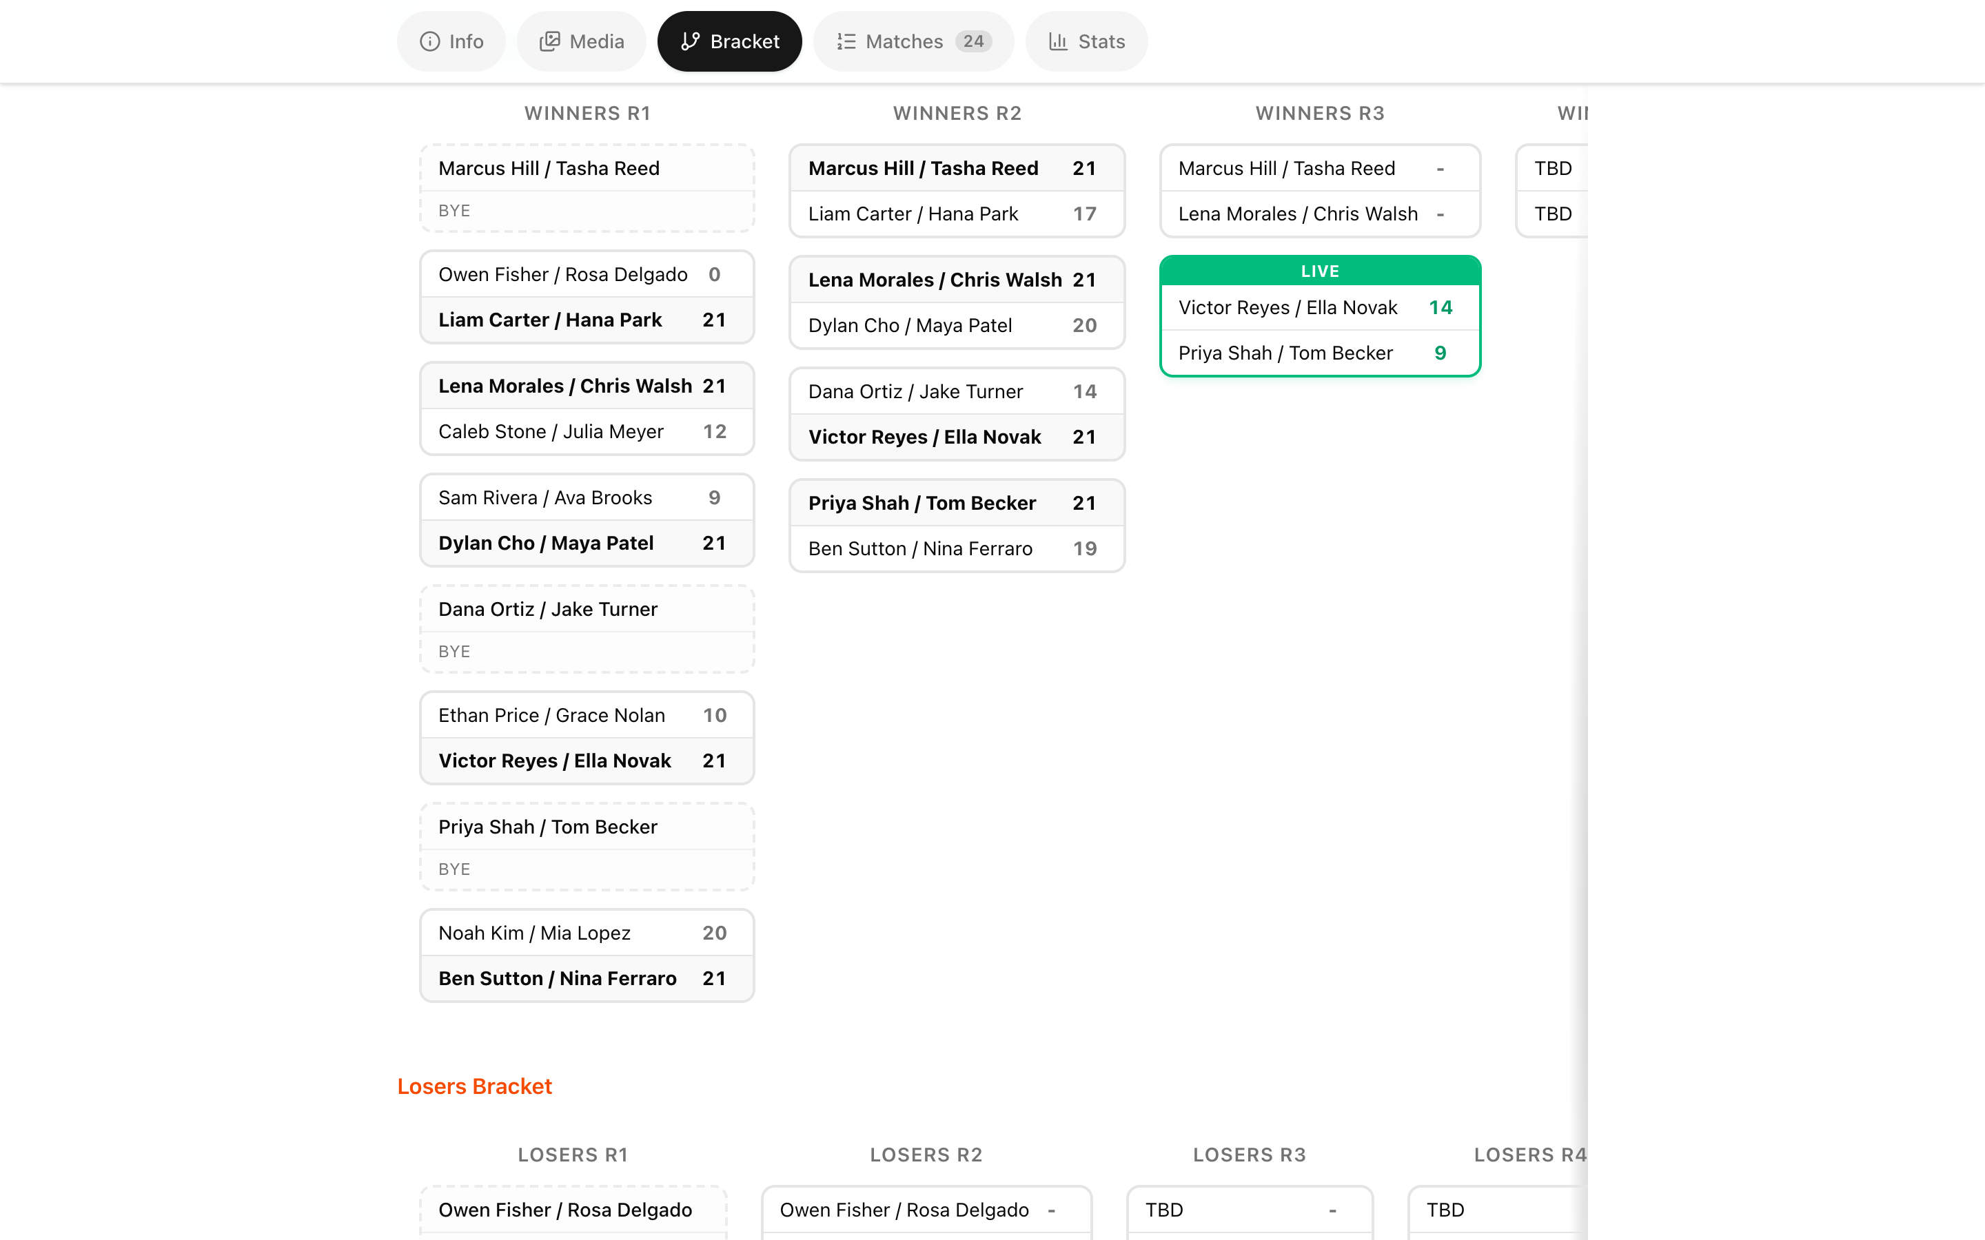The height and width of the screenshot is (1240, 1985).
Task: Click the TBD entry in Losers R3
Action: point(1249,1210)
